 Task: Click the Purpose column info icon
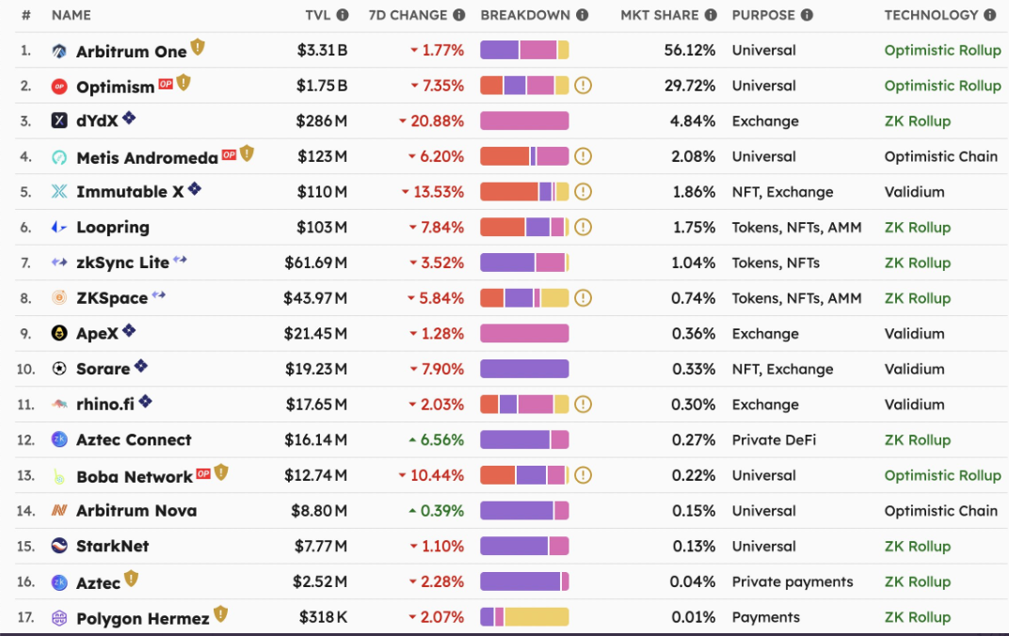807,15
